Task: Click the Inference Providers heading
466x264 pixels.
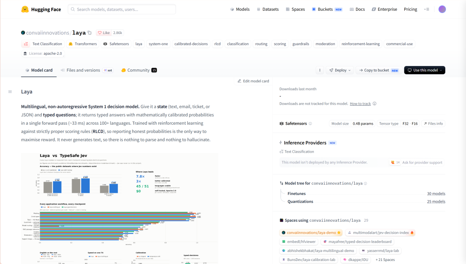Action: pyautogui.click(x=305, y=143)
